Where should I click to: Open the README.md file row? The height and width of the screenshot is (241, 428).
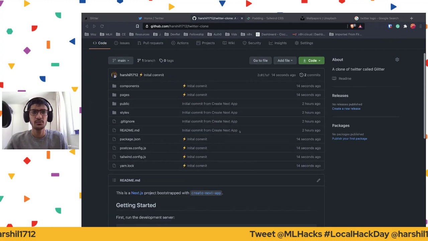216,130
